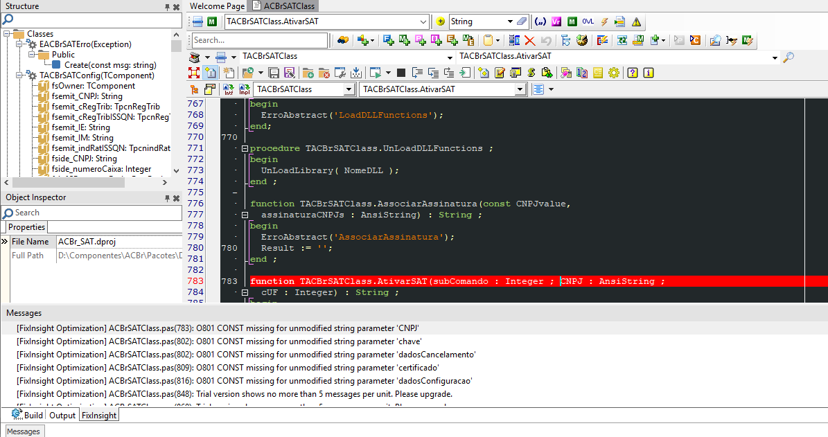The width and height of the screenshot is (828, 437).
Task: Click the Add Method 'M+' icon
Action: (405, 40)
